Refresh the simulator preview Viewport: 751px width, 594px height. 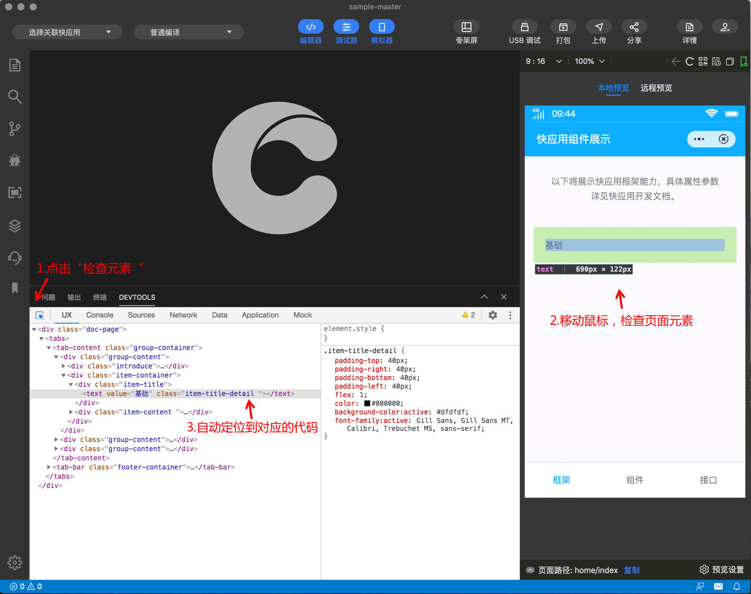coord(689,62)
